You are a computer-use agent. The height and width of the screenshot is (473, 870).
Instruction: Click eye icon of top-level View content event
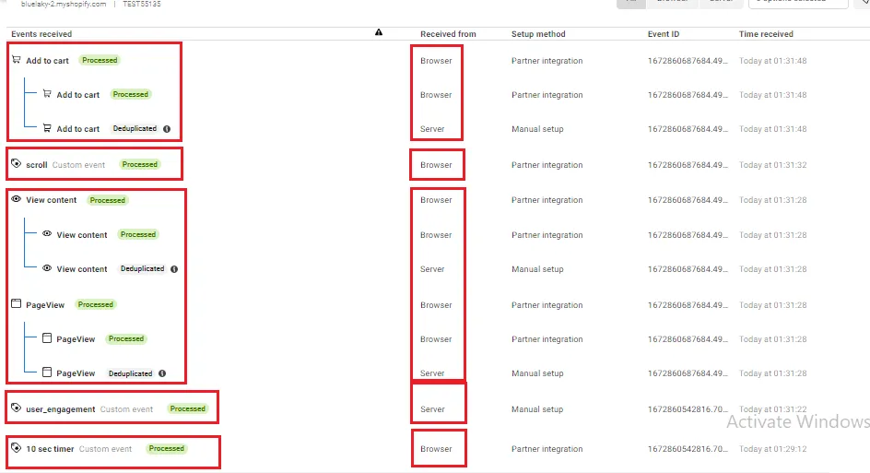point(16,199)
